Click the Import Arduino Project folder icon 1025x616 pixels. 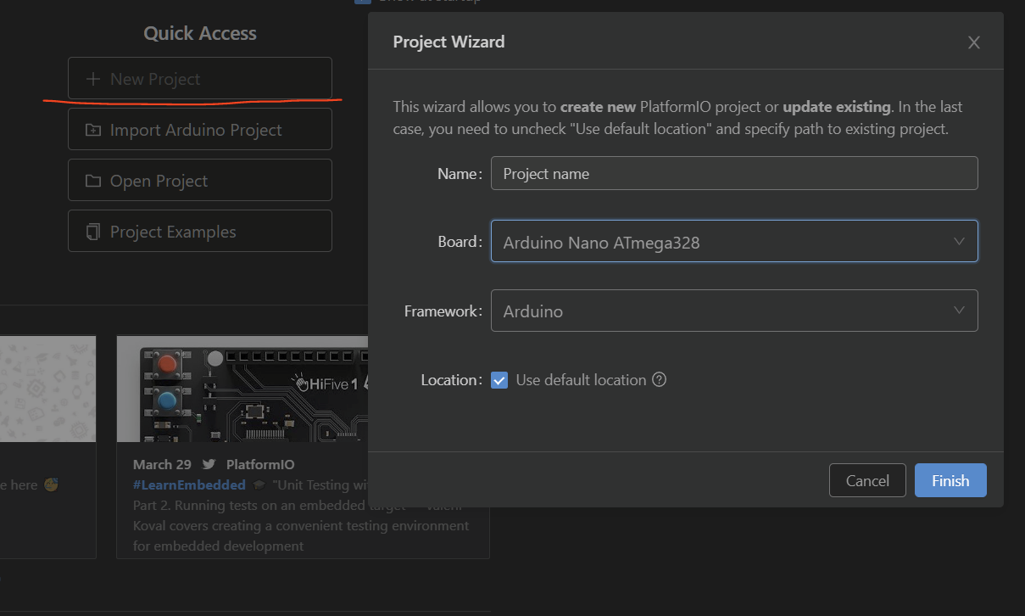point(92,130)
